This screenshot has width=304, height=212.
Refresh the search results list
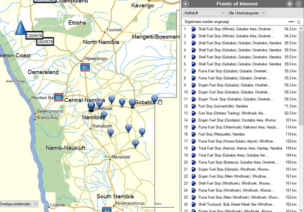(x=299, y=22)
